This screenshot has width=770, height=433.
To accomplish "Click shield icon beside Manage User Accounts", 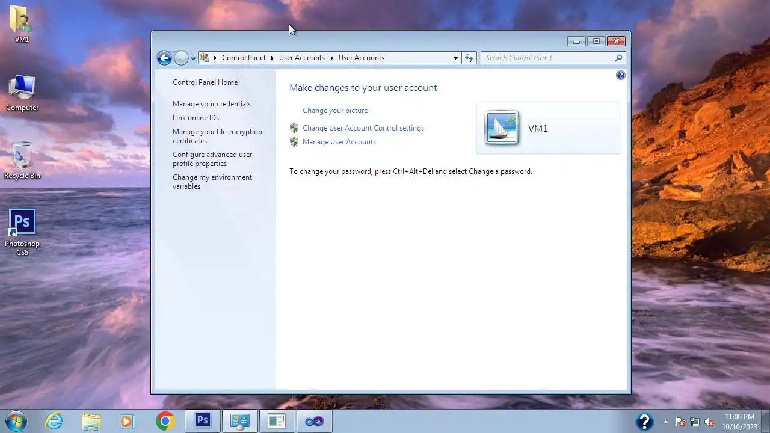I will 294,142.
